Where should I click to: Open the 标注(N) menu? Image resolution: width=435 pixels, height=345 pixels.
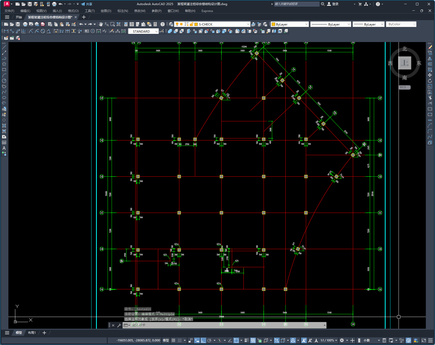[123, 11]
